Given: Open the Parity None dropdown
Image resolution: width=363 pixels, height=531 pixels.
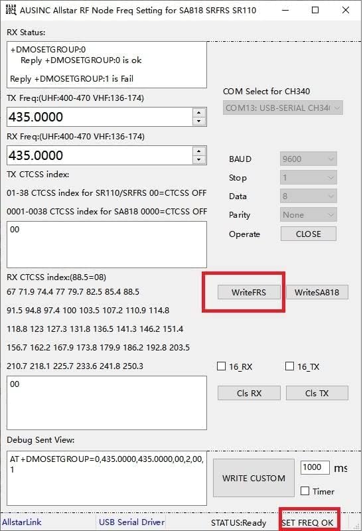Looking at the screenshot, I should point(308,214).
